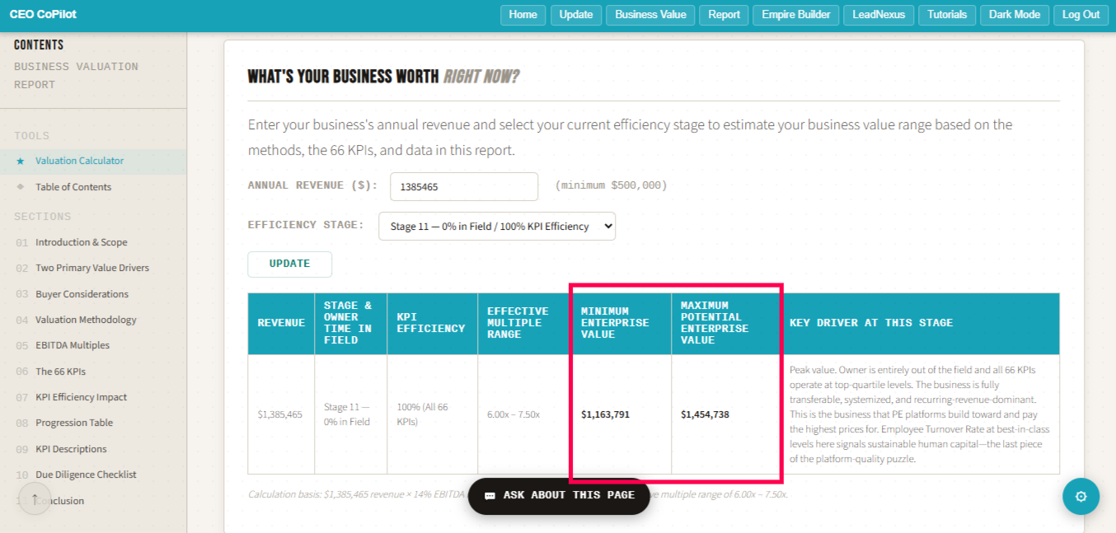Open the Efficiency Stage dropdown
Screen dimensions: 1116x533
point(496,226)
